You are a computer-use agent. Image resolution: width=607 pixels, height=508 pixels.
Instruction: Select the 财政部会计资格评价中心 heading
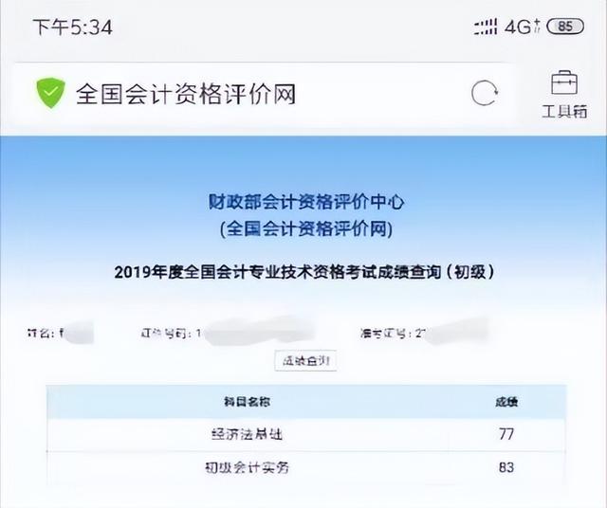(x=306, y=202)
